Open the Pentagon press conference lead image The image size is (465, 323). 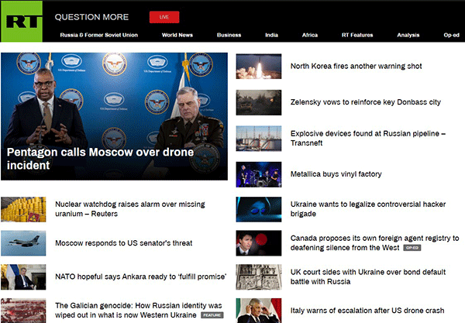(x=114, y=116)
